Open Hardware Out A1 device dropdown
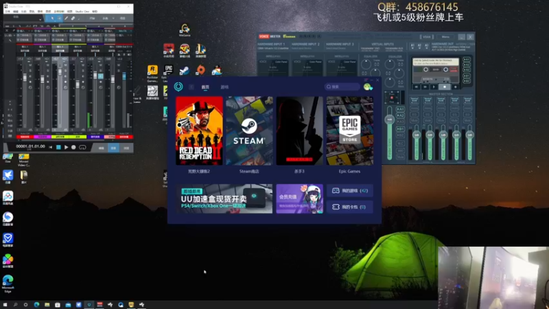This screenshot has width=549, height=309. 412,46
